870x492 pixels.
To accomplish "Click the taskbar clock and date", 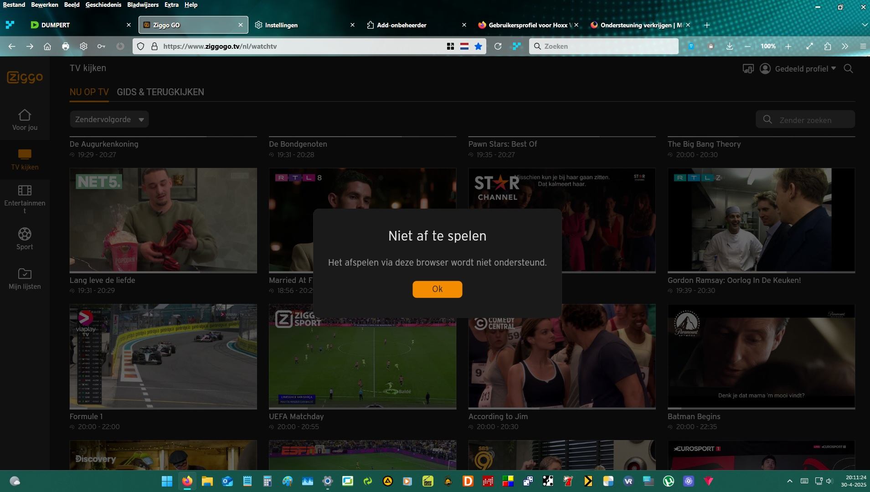I will click(854, 481).
